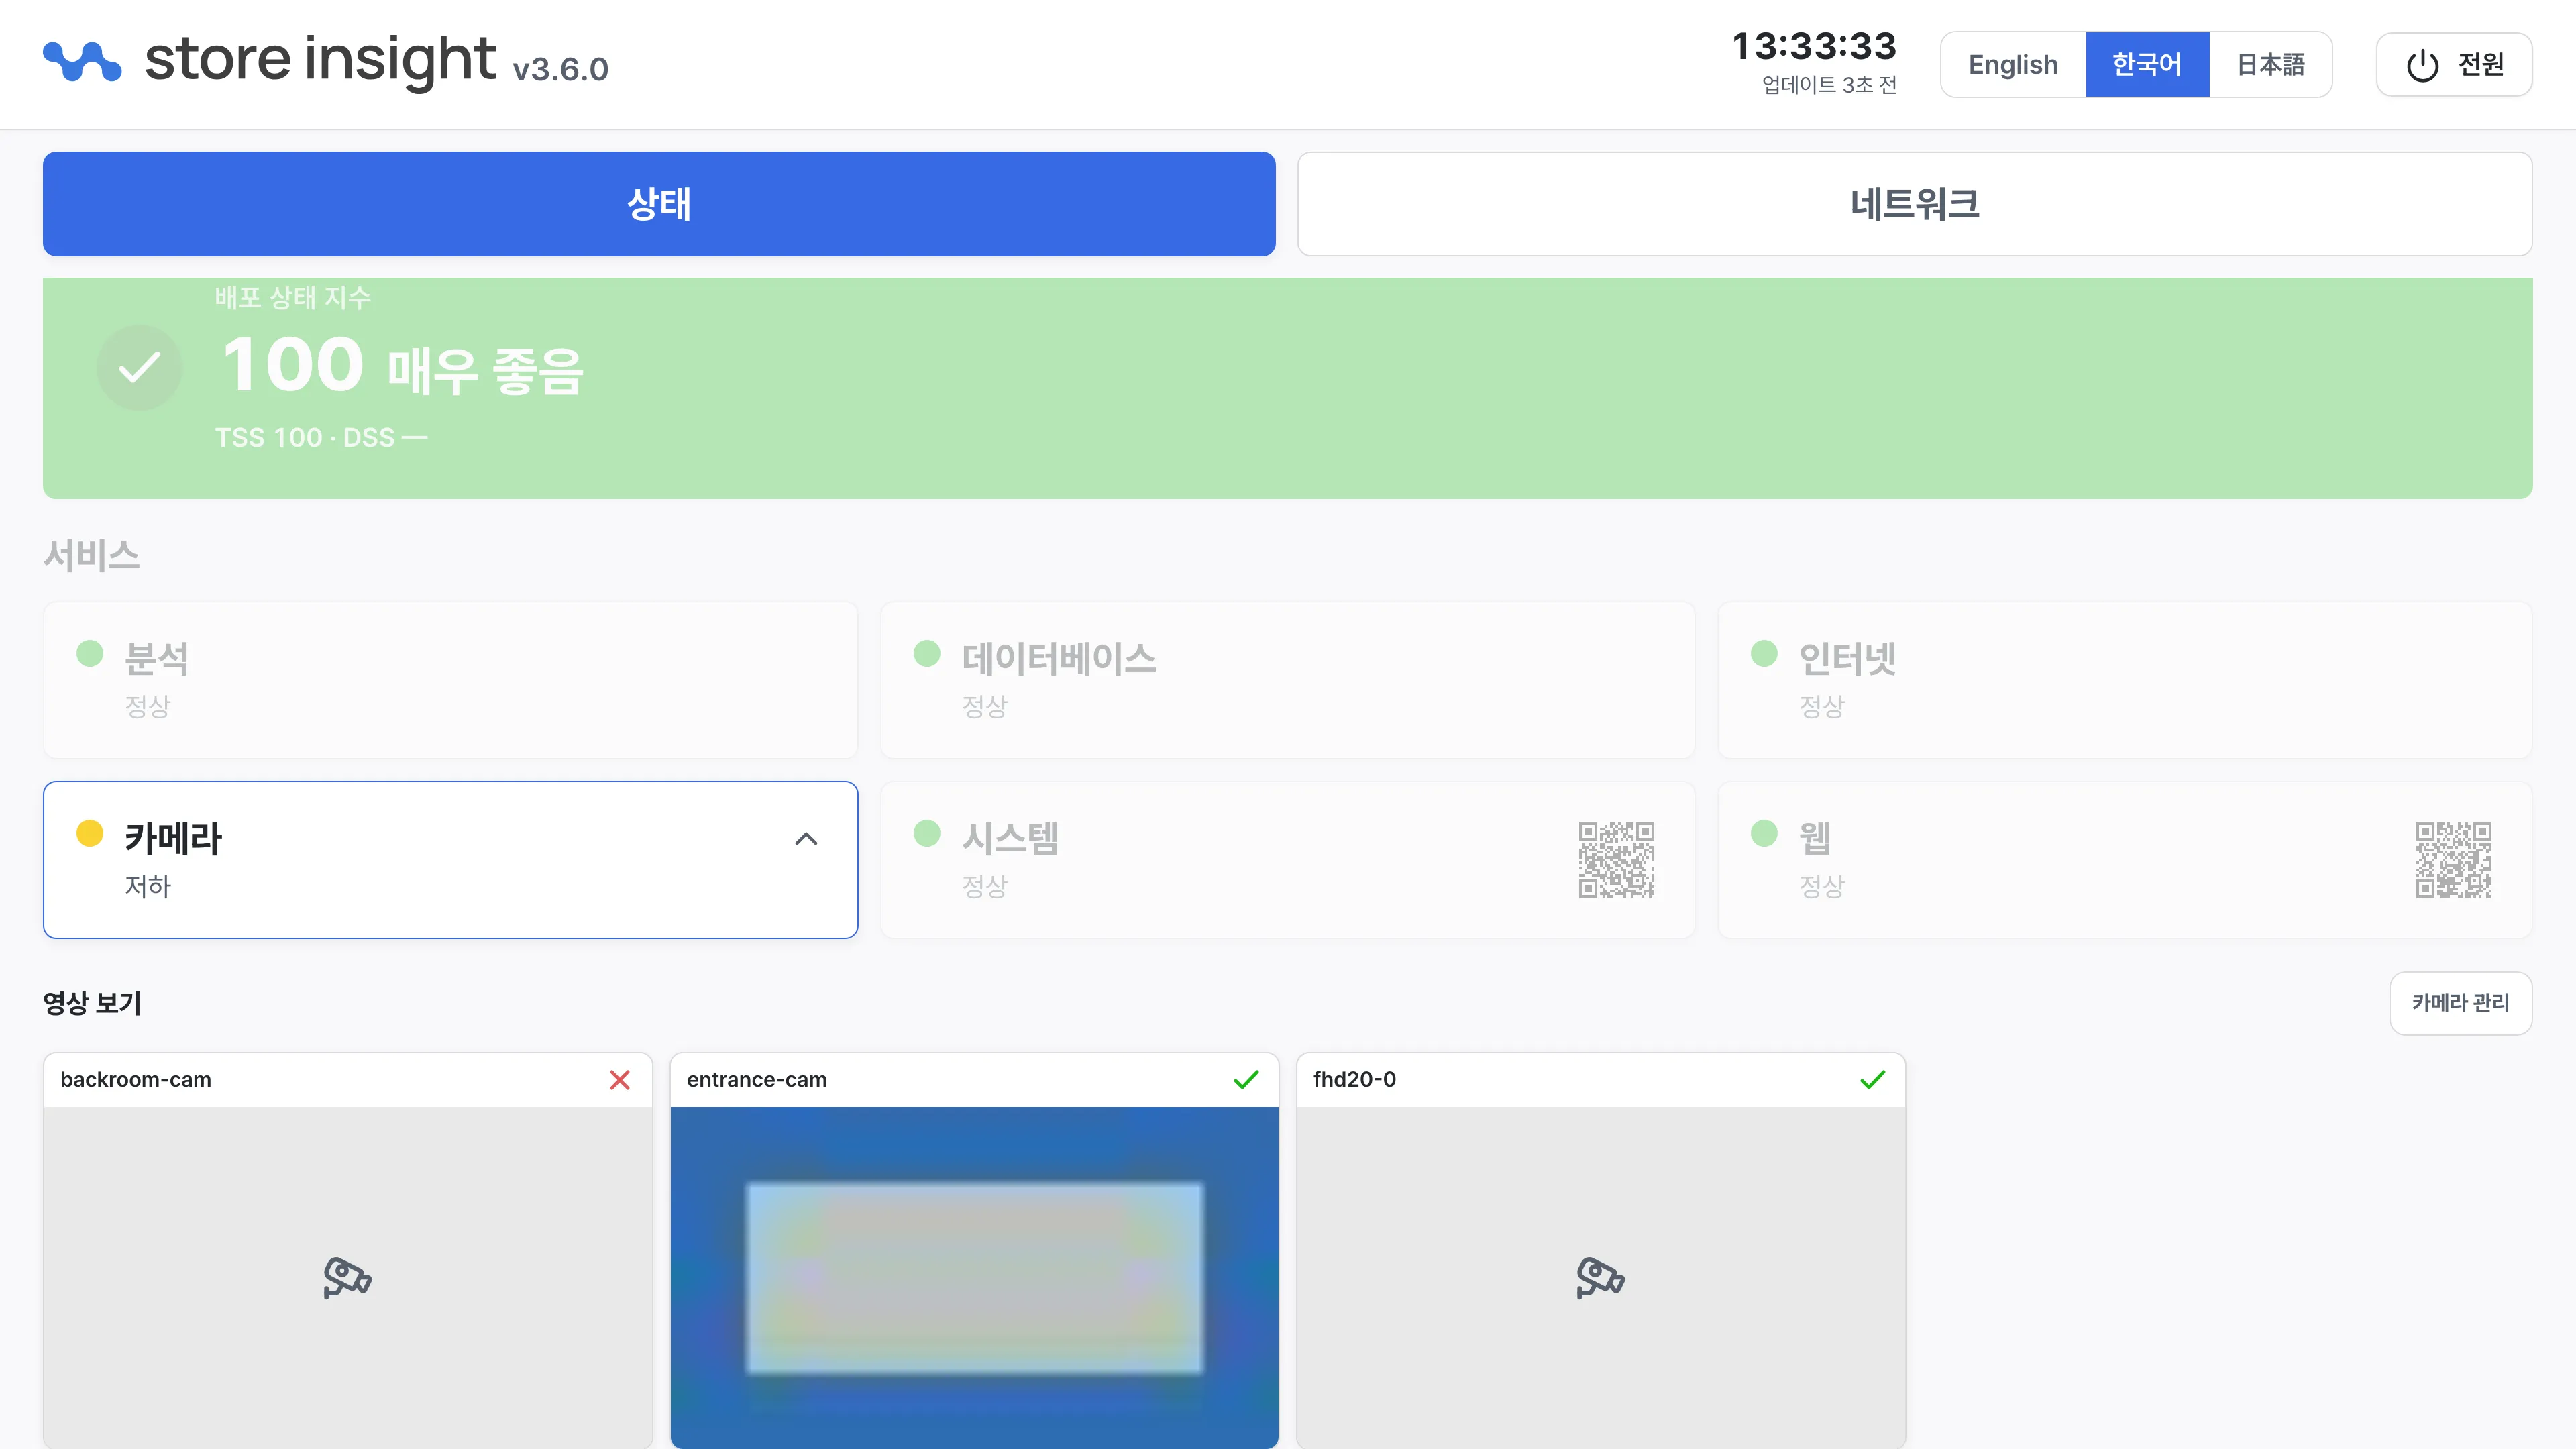The image size is (2576, 1449).
Task: Switch language to 日本語
Action: pyautogui.click(x=2270, y=65)
